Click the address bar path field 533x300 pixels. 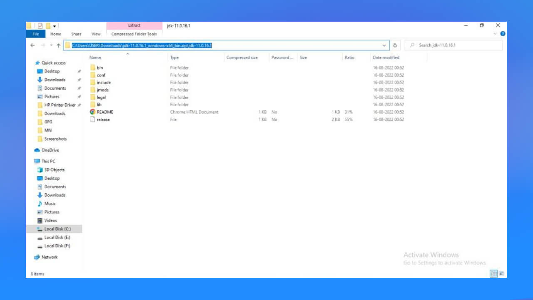tap(227, 45)
